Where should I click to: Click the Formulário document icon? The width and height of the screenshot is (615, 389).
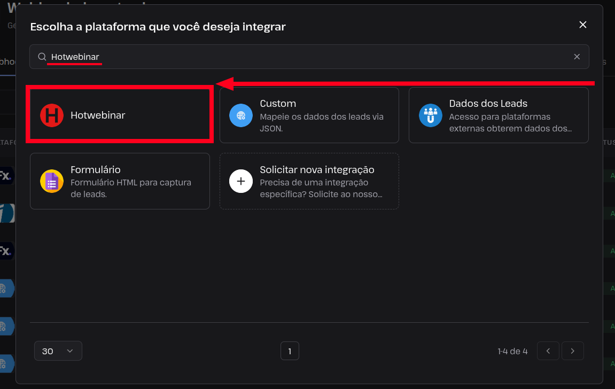pyautogui.click(x=52, y=181)
